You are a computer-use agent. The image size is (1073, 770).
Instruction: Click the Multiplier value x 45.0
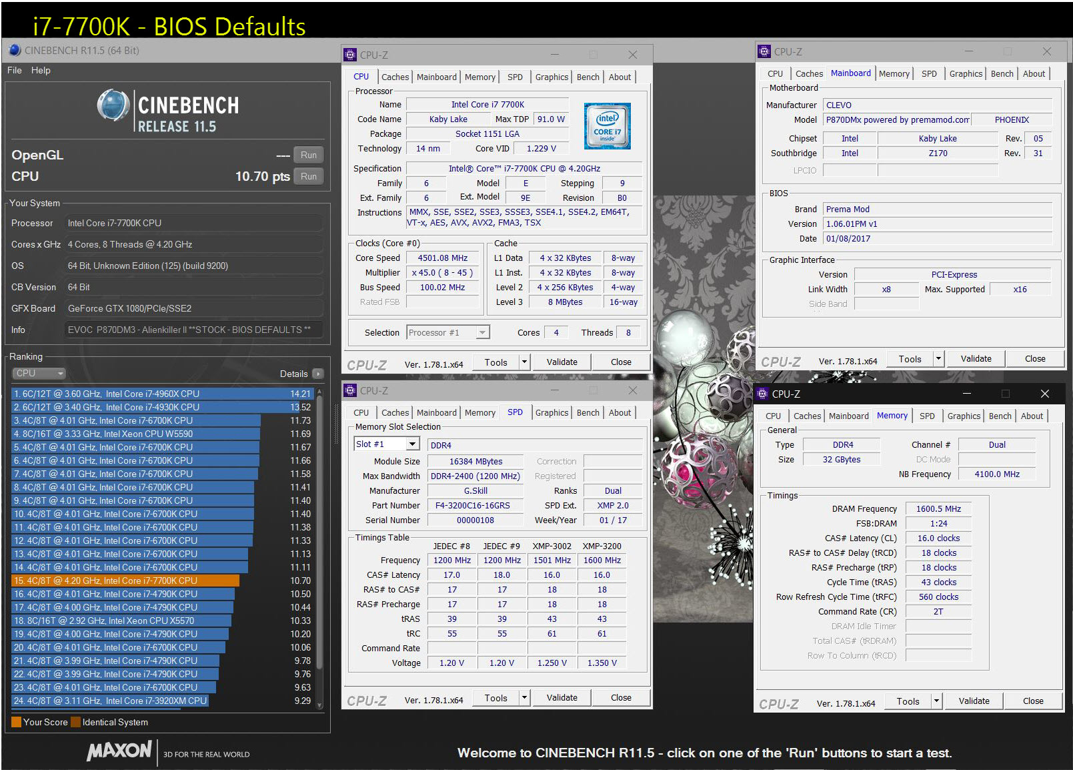[443, 272]
